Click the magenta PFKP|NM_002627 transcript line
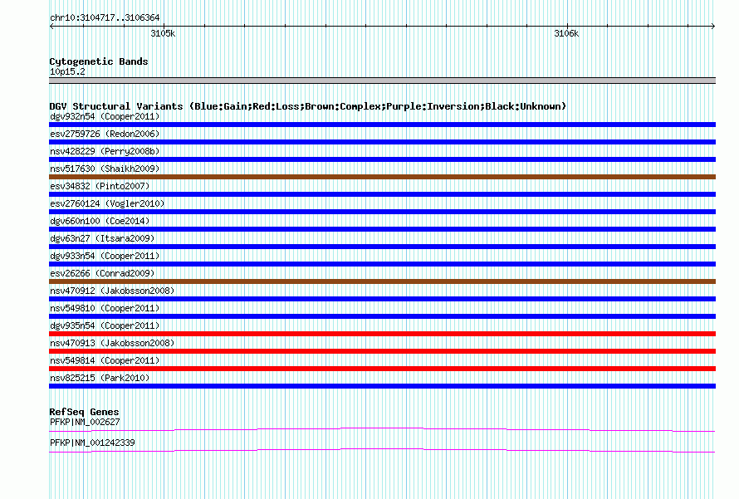 point(382,428)
